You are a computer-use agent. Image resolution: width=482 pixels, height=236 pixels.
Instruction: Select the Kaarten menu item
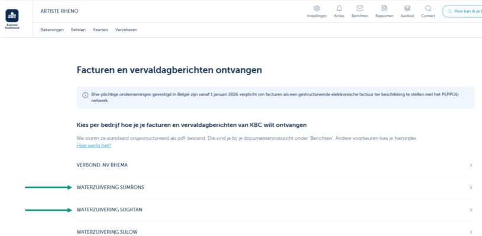coord(100,29)
